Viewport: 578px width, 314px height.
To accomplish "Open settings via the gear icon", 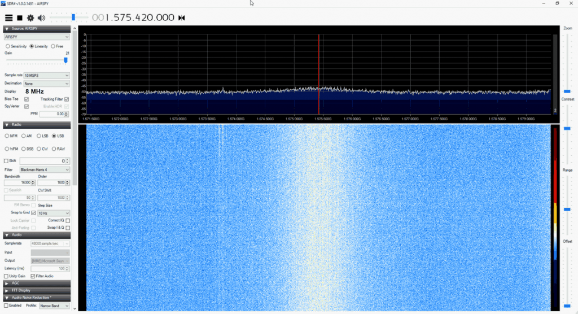I will (30, 18).
